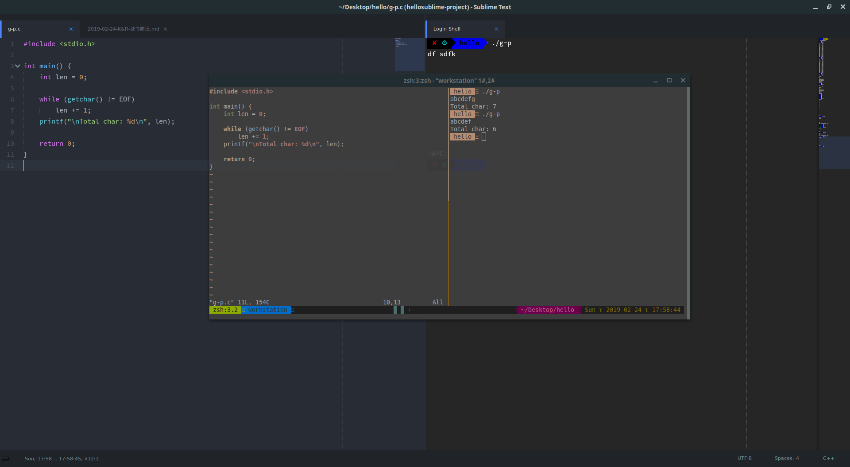Close the Login Shell tab

(496, 29)
